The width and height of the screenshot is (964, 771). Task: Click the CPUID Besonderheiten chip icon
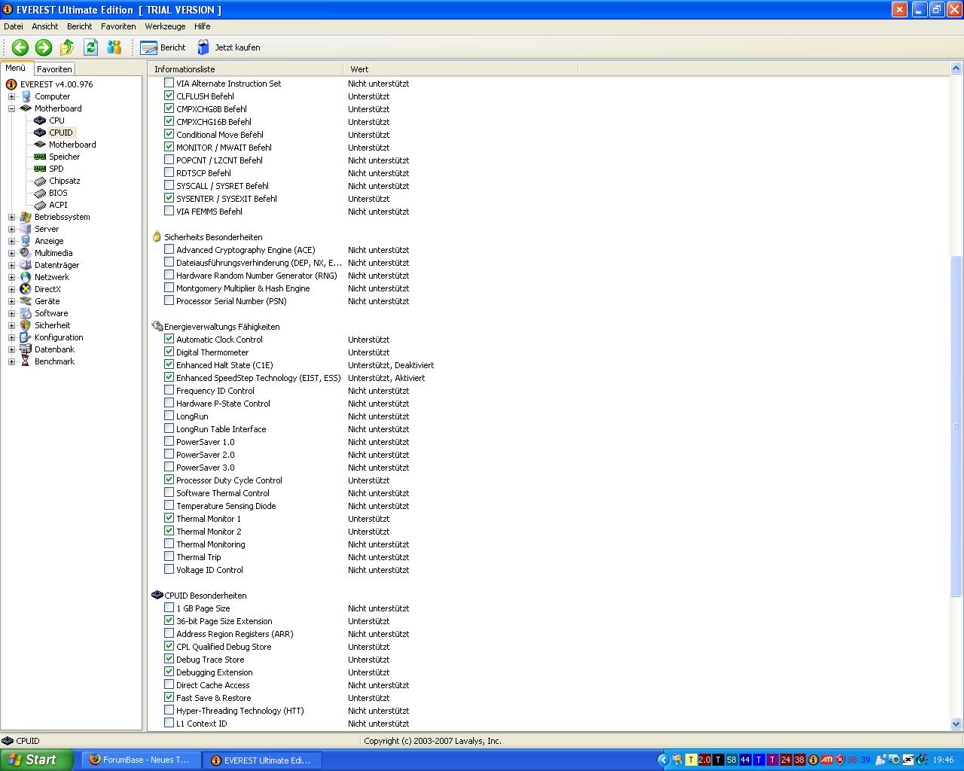(157, 595)
